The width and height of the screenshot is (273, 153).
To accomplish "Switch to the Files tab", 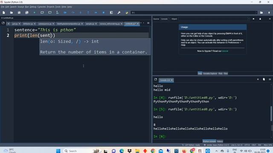I will pyautogui.click(x=226, y=74).
